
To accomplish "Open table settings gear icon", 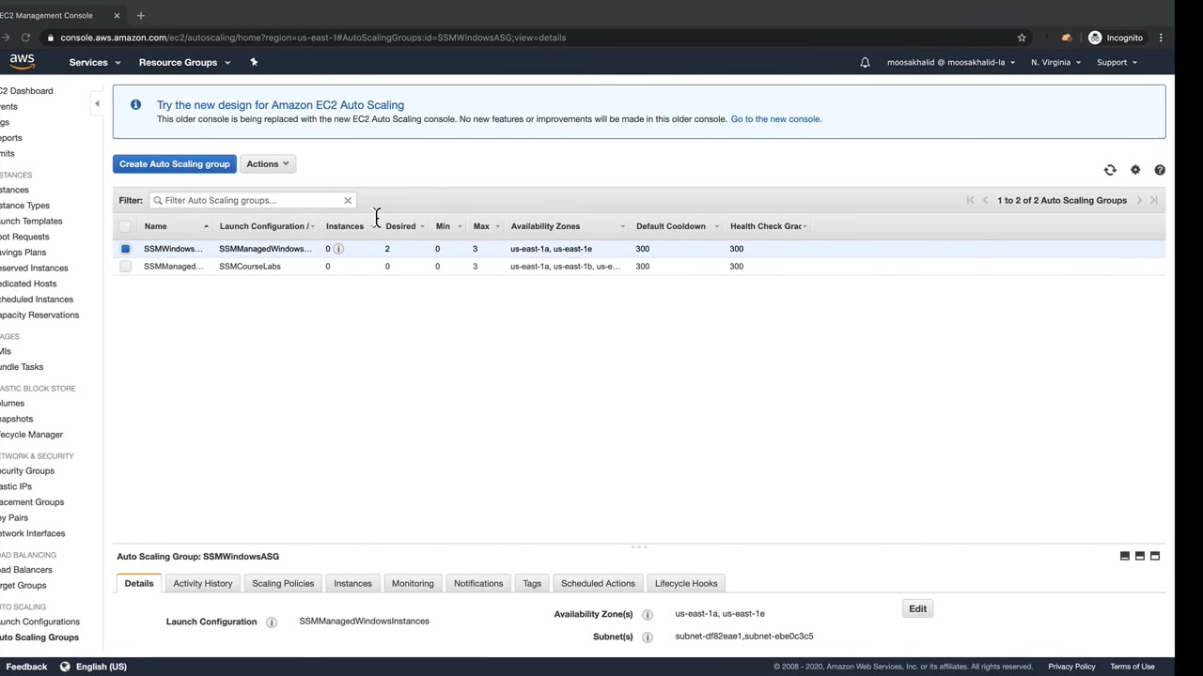I will coord(1135,170).
